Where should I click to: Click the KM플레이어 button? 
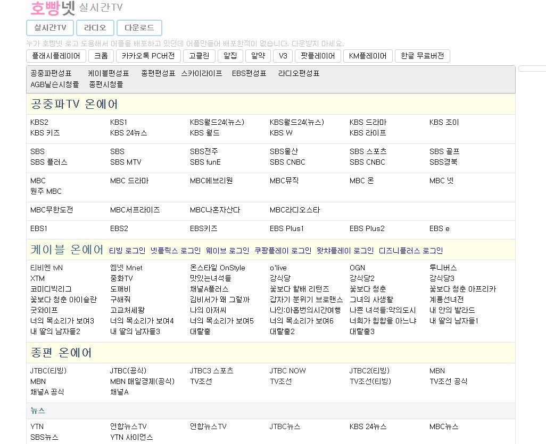[x=368, y=56]
